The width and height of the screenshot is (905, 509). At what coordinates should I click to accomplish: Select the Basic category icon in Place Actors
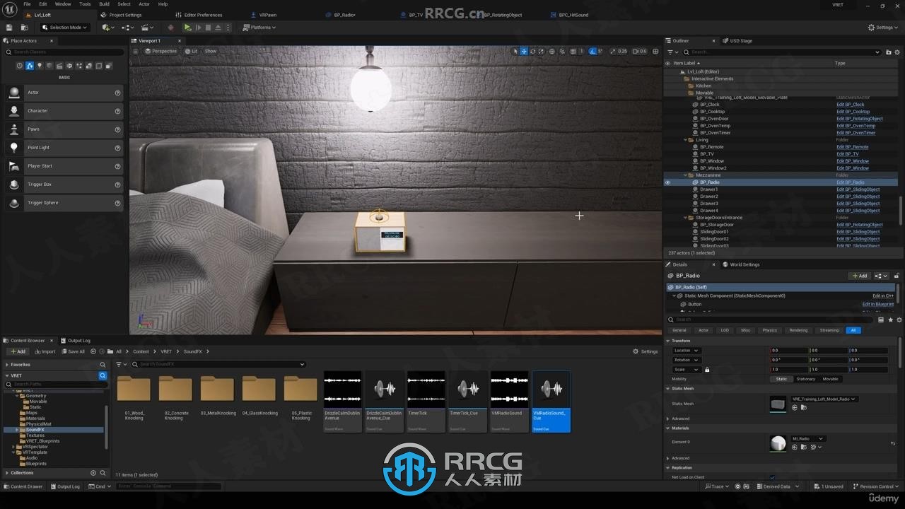(x=30, y=66)
